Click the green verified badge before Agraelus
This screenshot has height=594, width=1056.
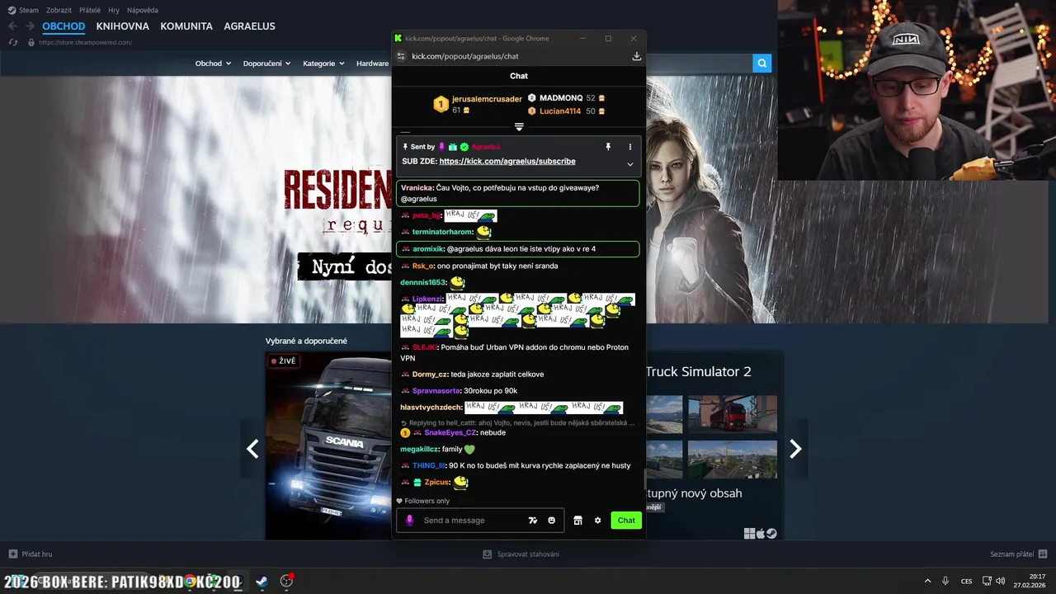coord(464,147)
